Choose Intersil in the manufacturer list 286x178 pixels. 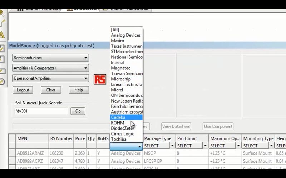pyautogui.click(x=126, y=63)
